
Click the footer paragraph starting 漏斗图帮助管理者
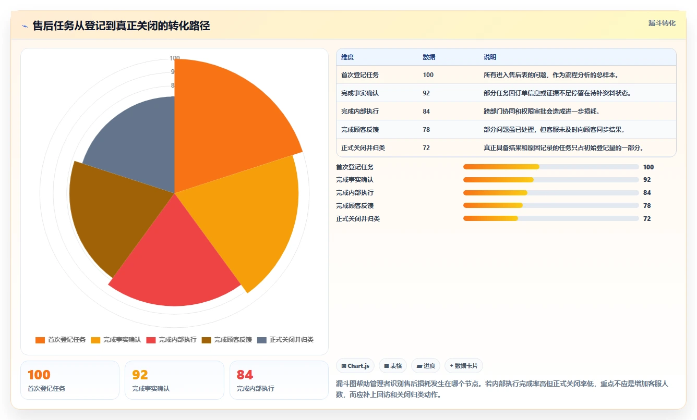502,389
